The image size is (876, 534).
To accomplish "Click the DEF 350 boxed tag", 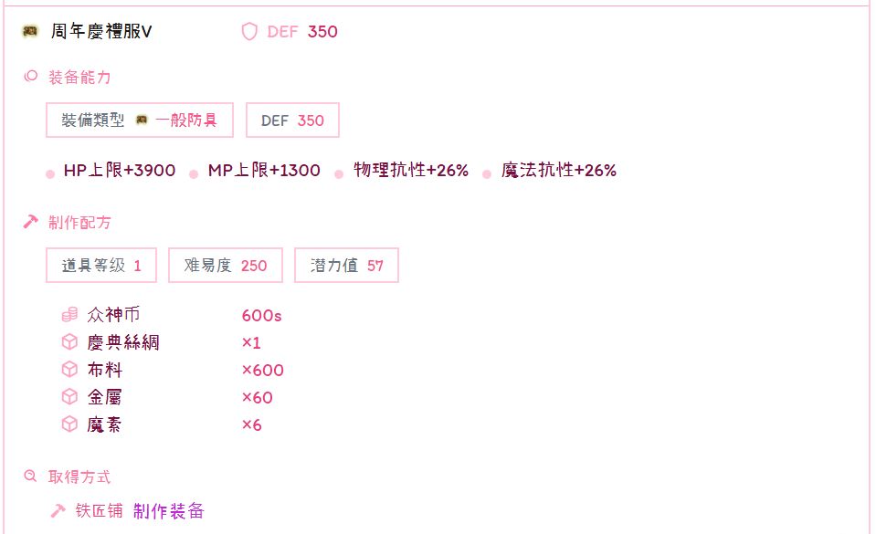I will [x=292, y=120].
